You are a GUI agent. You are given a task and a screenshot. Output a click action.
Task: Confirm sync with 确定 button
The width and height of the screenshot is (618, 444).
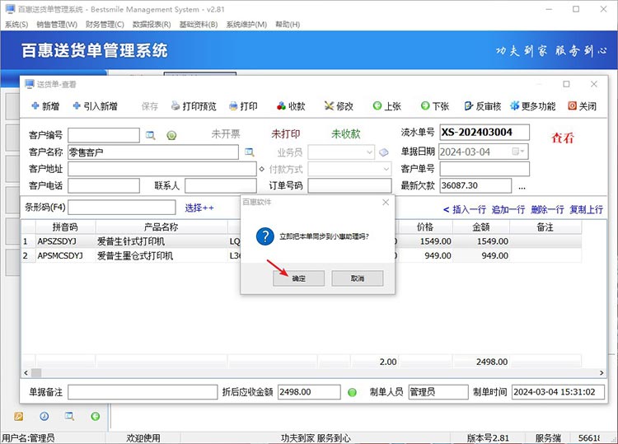pyautogui.click(x=298, y=278)
